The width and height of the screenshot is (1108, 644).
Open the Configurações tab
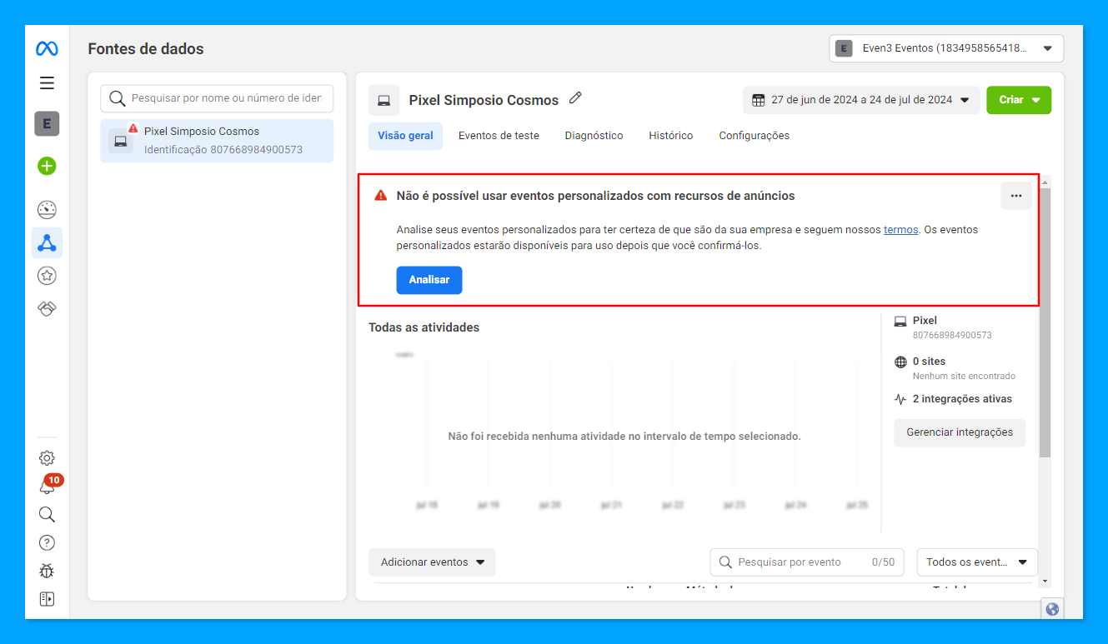755,136
